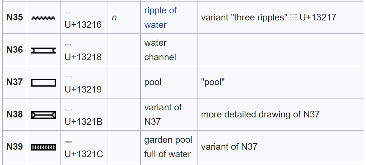
Task: Click the transliteration "n" in N35 row
Action: coord(114,17)
